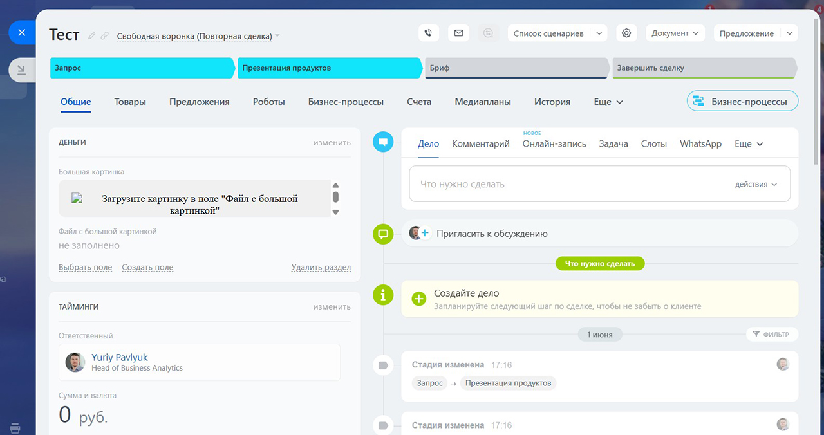Click the blue close X button
This screenshot has height=435, width=824.
pos(22,32)
